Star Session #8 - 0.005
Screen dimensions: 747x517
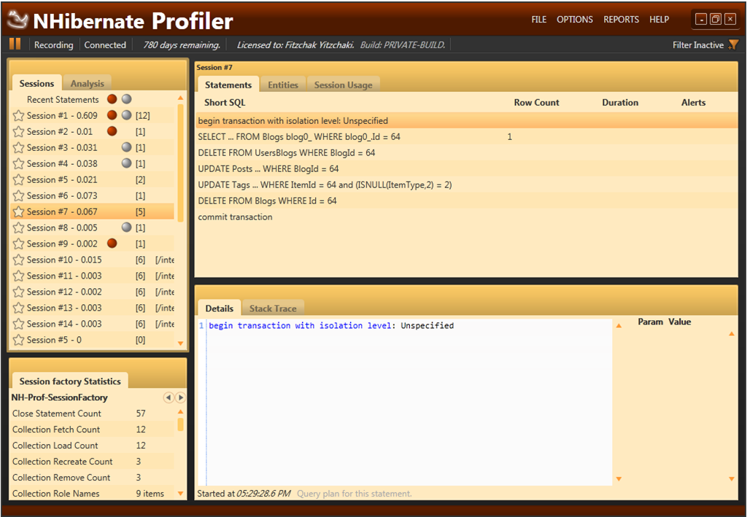click(x=18, y=228)
